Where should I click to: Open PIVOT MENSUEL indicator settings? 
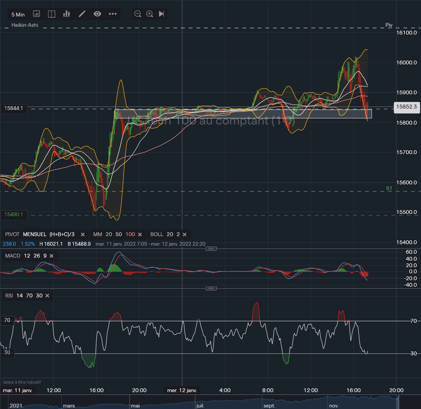(40, 234)
